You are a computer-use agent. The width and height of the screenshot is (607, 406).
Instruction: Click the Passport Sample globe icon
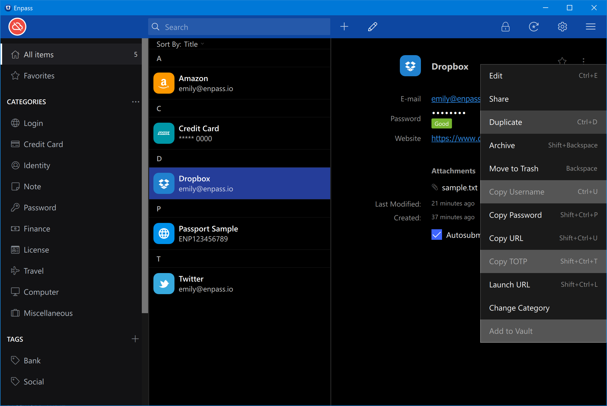coord(164,233)
